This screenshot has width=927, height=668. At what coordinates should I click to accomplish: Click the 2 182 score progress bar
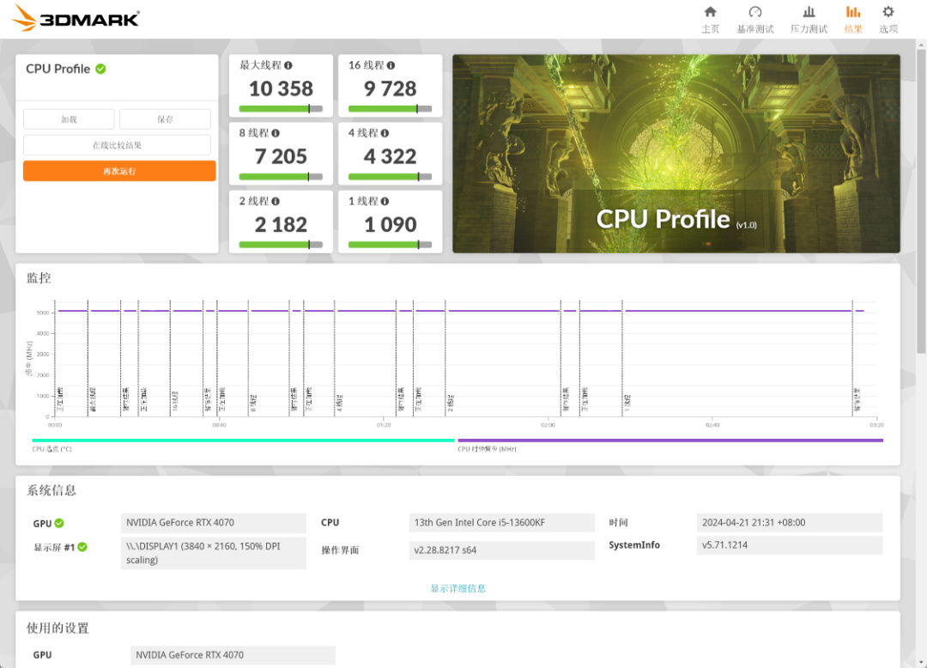[x=281, y=245]
